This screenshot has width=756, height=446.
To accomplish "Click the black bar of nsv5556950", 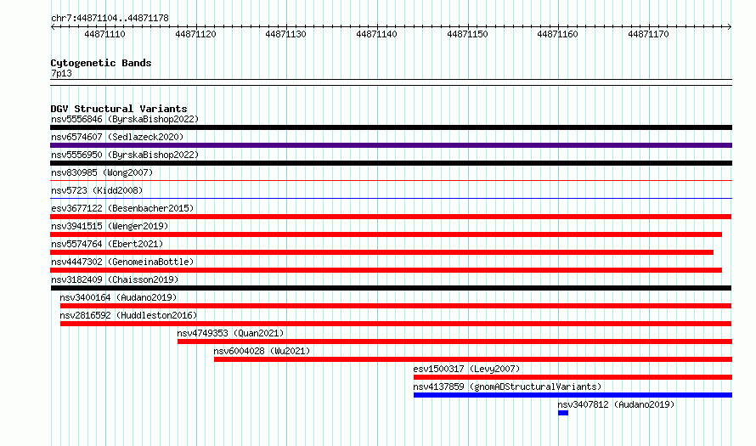I will 391,163.
